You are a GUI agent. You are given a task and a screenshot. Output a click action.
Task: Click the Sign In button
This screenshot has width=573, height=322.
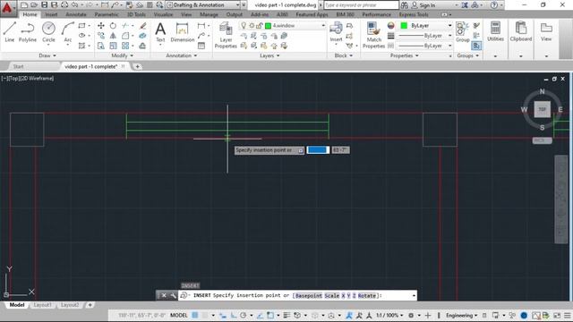point(423,5)
